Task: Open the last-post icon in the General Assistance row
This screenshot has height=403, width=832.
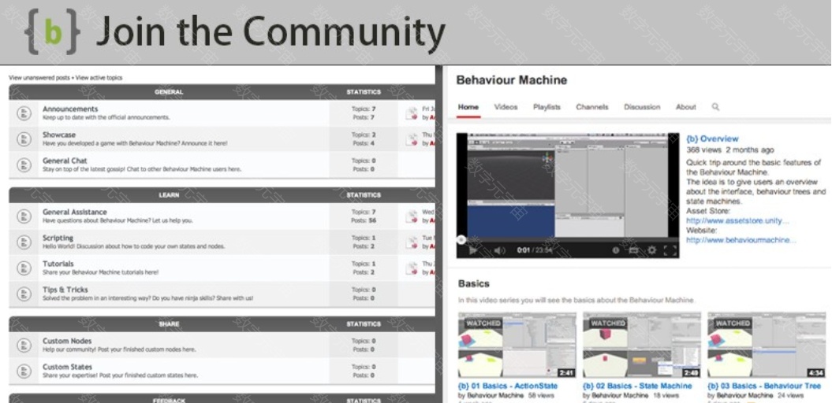Action: (x=411, y=216)
